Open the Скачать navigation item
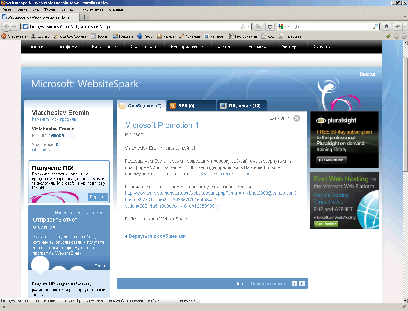 coord(322,47)
